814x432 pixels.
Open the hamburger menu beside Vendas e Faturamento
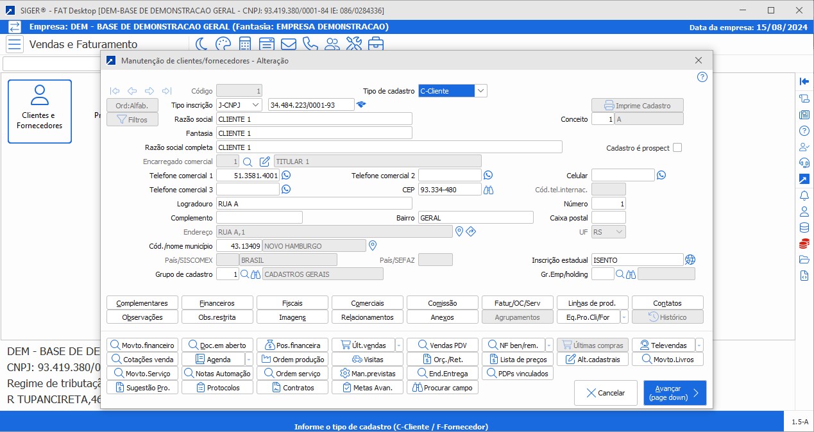pyautogui.click(x=16, y=44)
